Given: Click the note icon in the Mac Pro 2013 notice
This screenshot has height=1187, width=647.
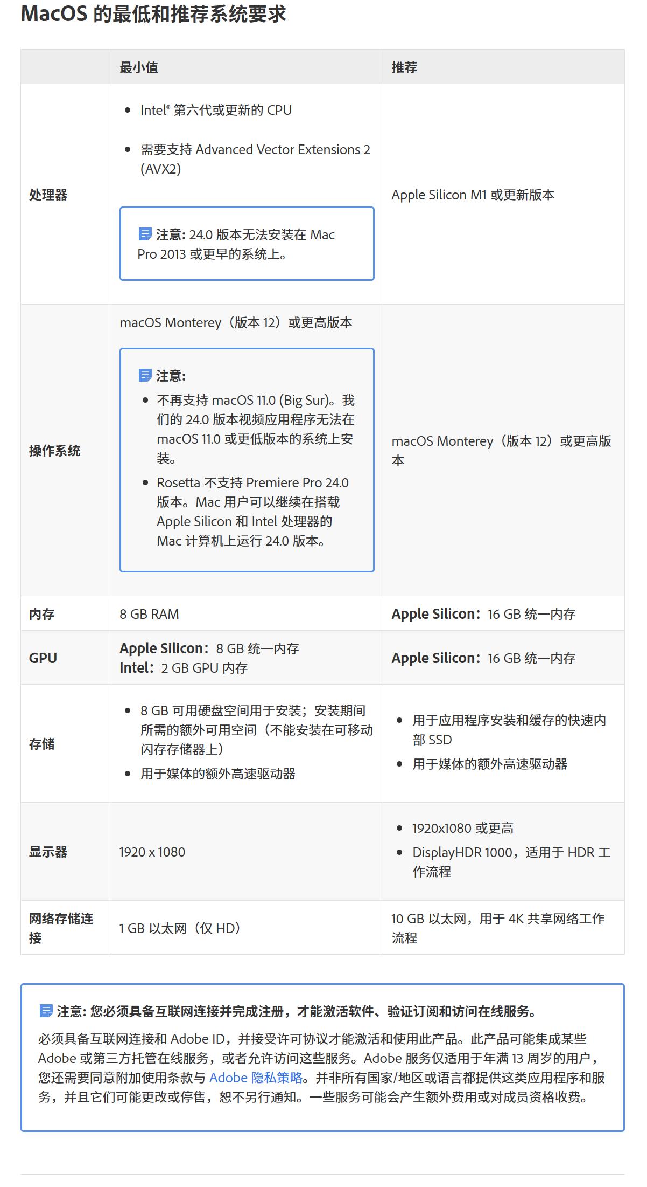Looking at the screenshot, I should pos(145,234).
